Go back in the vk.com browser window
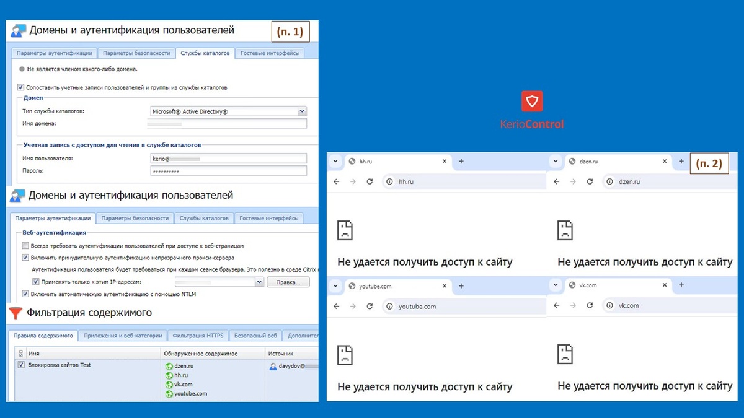This screenshot has height=418, width=744. point(556,305)
